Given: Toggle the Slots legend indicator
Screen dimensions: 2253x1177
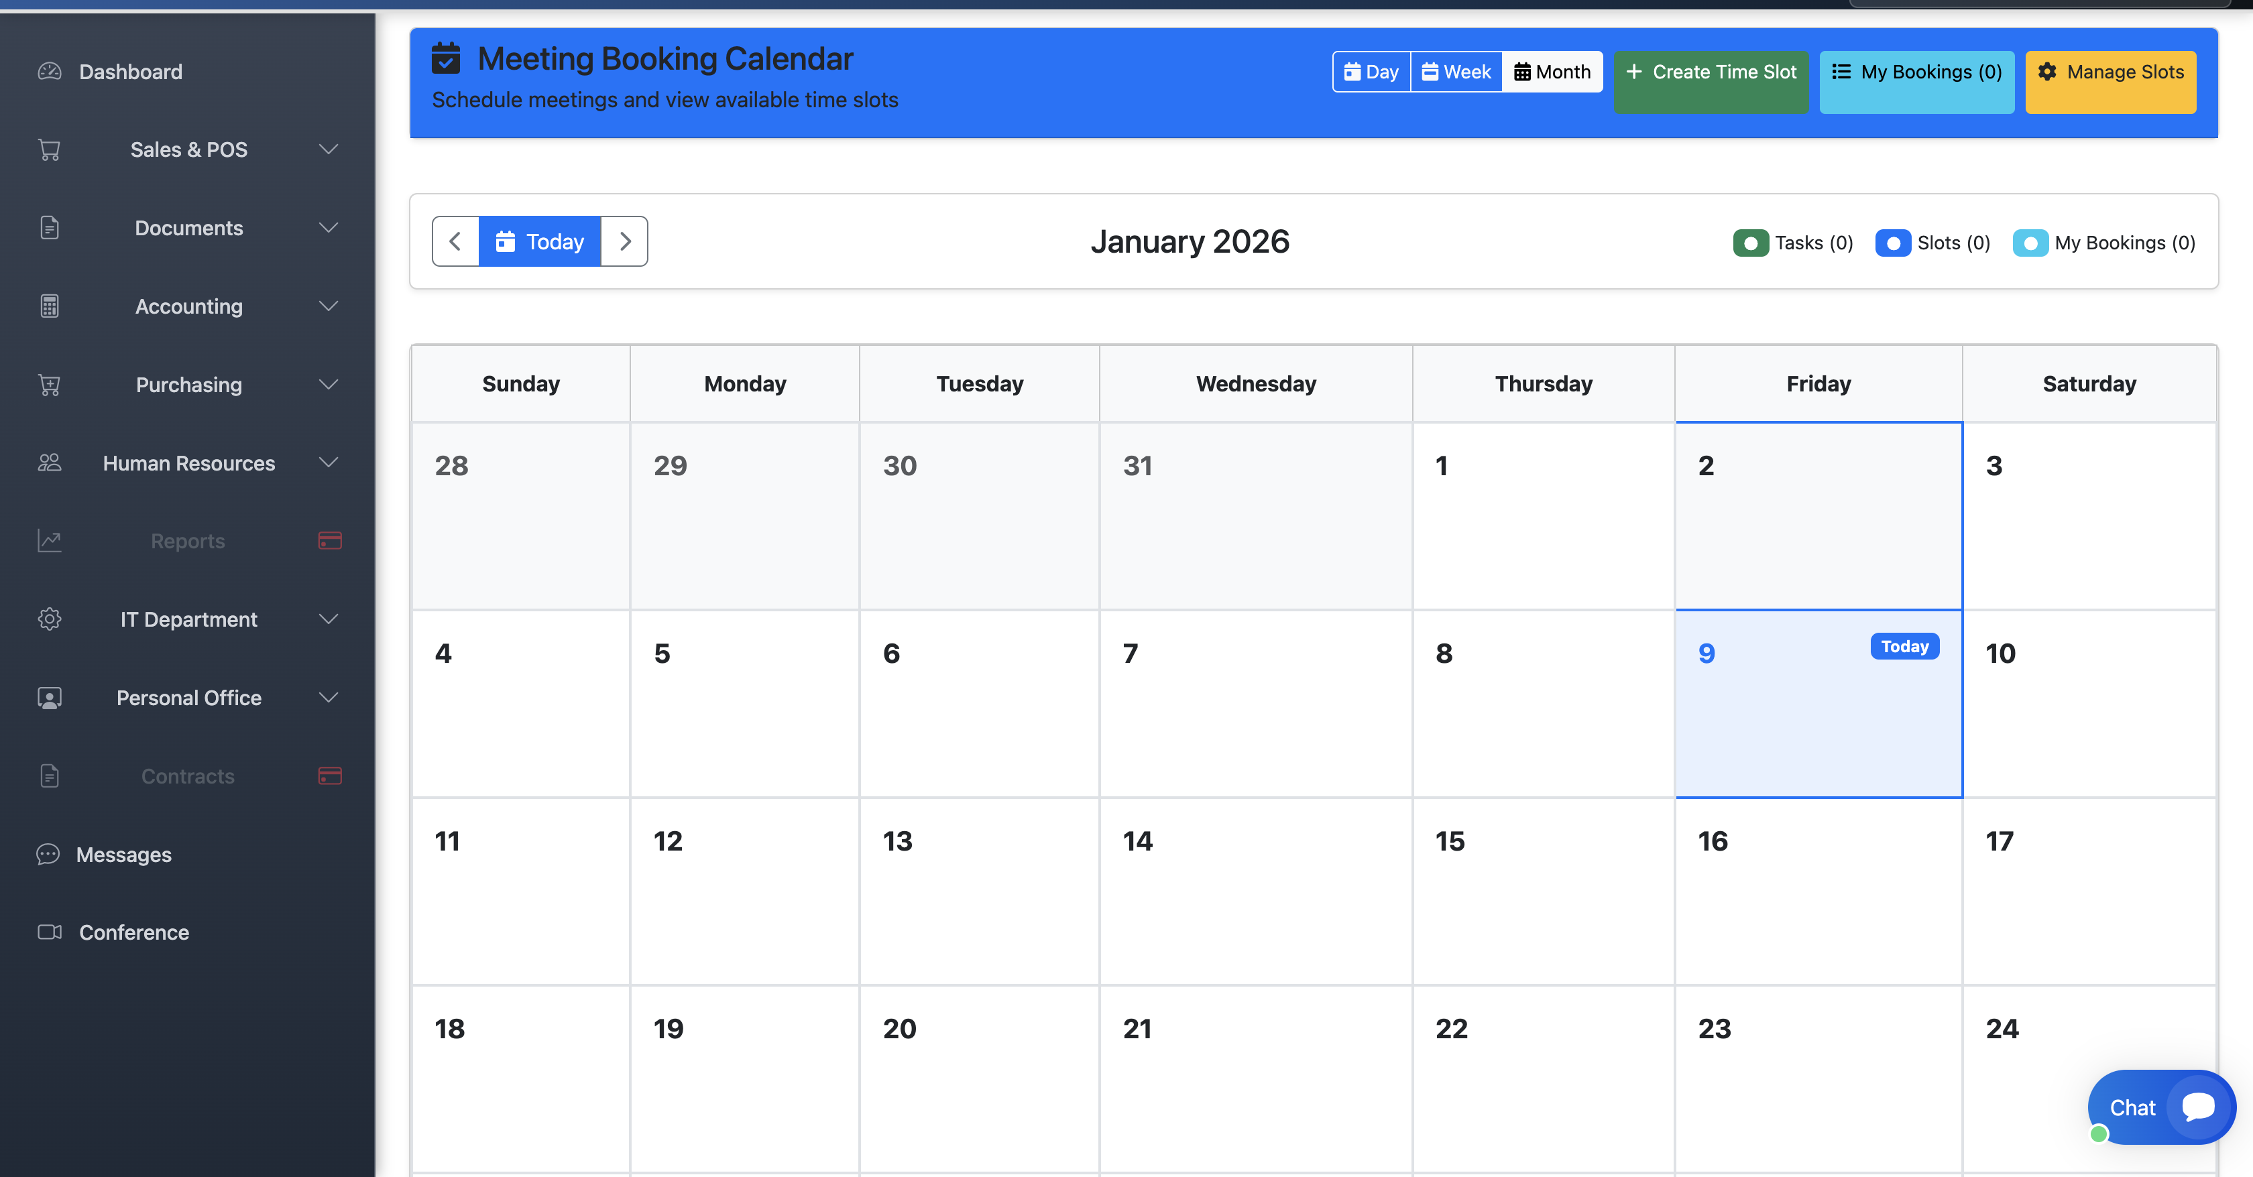Looking at the screenshot, I should pos(1894,243).
